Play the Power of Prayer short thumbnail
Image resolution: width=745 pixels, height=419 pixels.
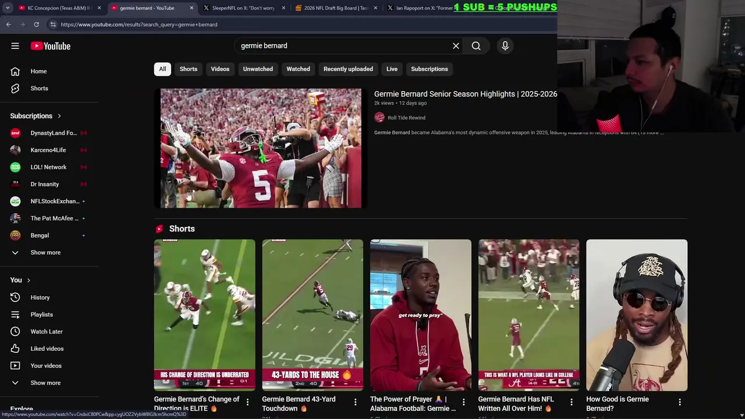click(421, 315)
